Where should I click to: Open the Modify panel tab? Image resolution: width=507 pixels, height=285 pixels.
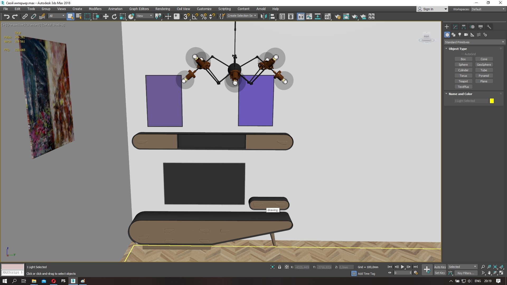click(x=455, y=27)
